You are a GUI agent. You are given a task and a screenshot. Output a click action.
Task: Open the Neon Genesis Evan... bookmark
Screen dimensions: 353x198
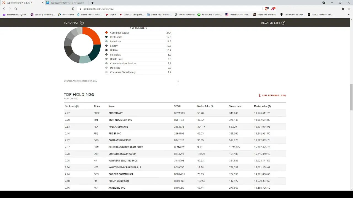(x=292, y=15)
